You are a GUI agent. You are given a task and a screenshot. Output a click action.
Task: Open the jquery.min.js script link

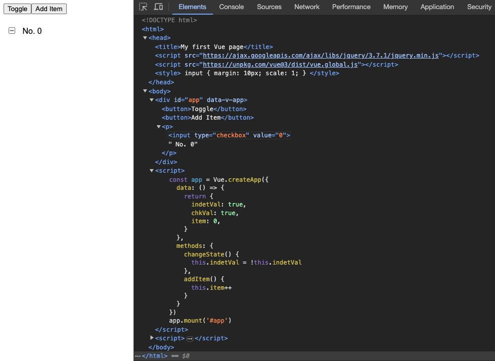(x=321, y=56)
